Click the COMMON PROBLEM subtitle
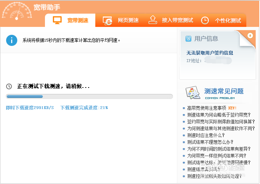 [220, 98]
